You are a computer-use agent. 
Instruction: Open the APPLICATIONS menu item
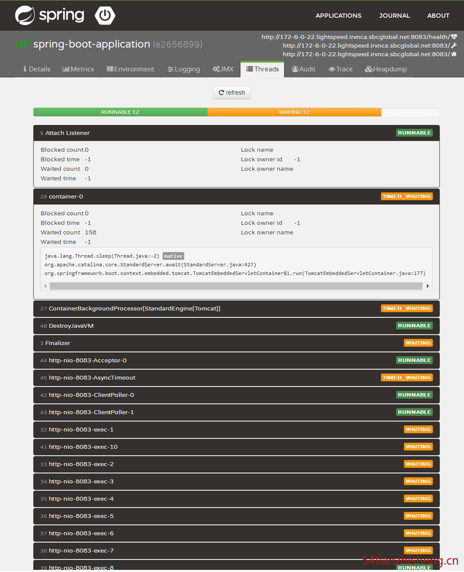pyautogui.click(x=338, y=15)
